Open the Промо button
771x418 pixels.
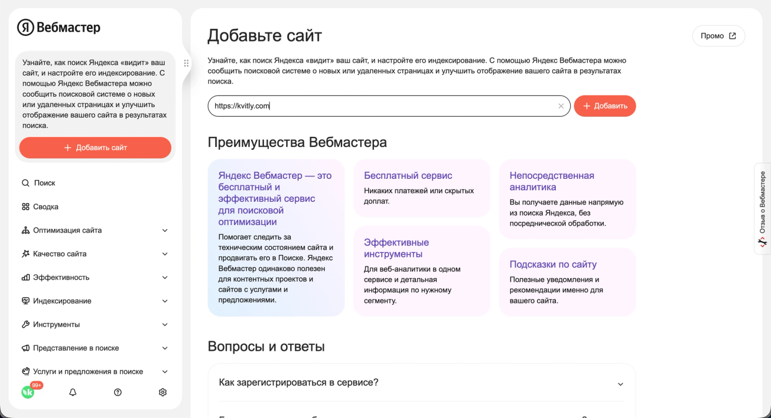tap(718, 36)
